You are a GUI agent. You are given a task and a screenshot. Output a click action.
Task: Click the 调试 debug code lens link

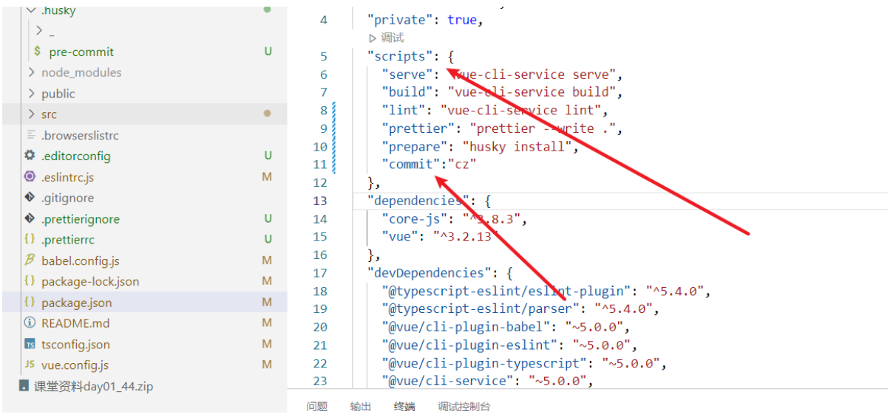tap(392, 38)
